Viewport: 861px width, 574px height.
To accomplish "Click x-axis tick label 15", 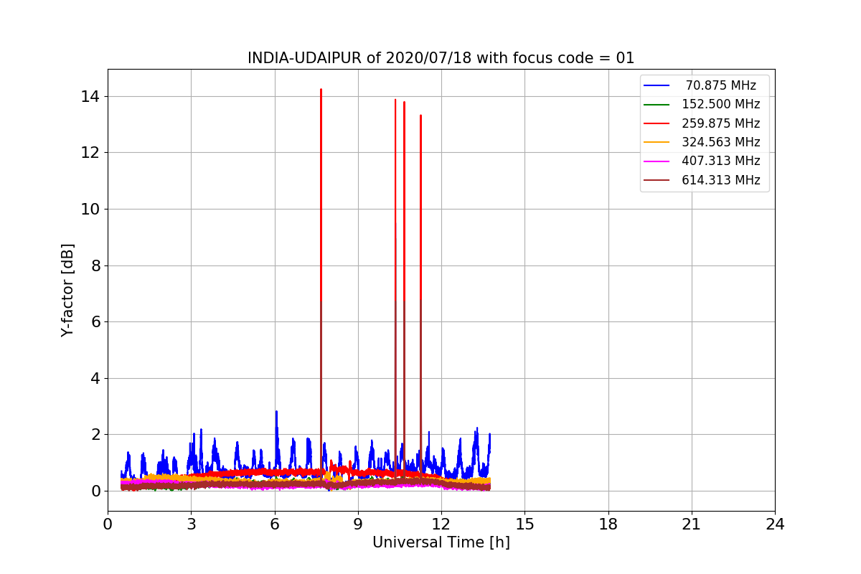I will 524,524.
